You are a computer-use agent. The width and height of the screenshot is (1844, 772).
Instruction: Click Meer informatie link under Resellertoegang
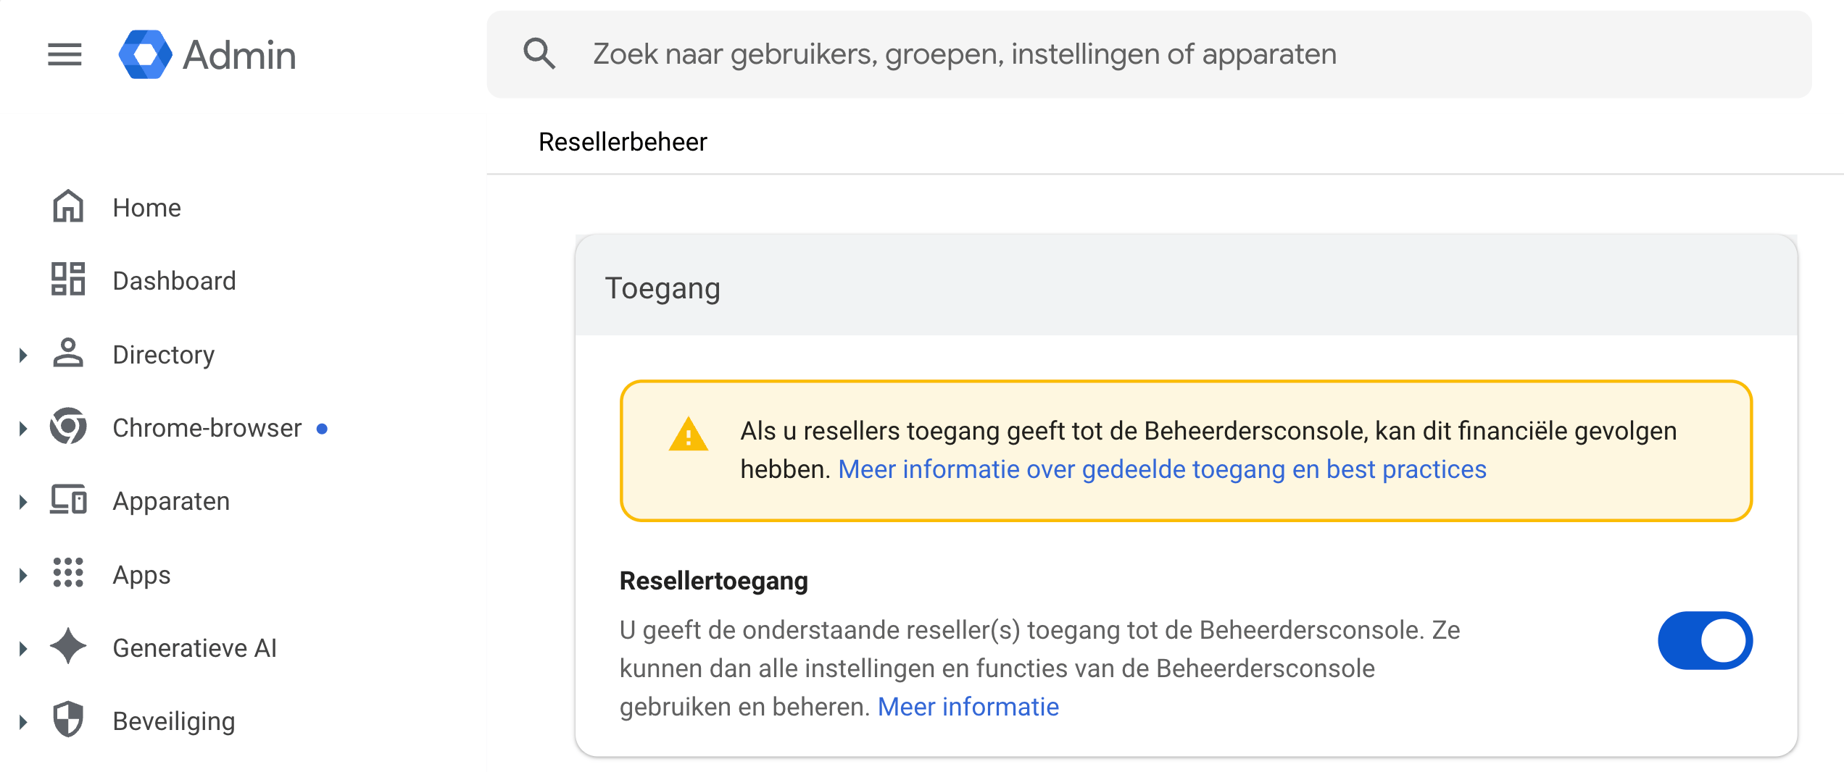968,707
